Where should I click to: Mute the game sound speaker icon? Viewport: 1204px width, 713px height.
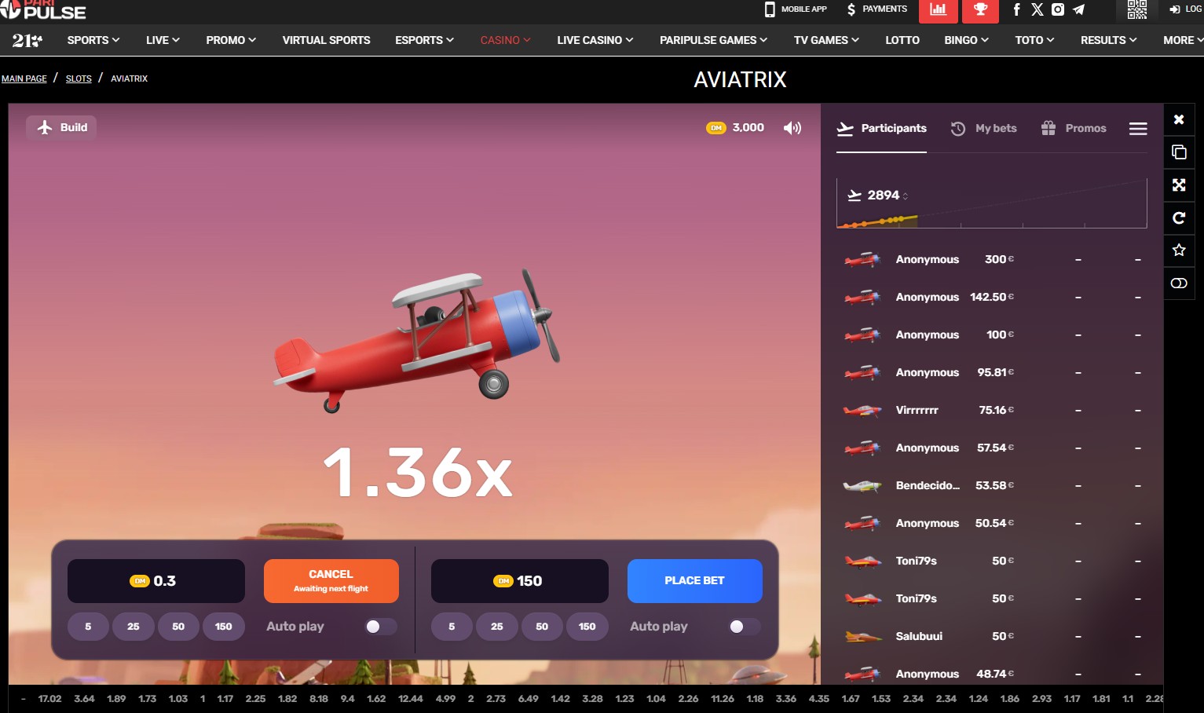pos(792,128)
